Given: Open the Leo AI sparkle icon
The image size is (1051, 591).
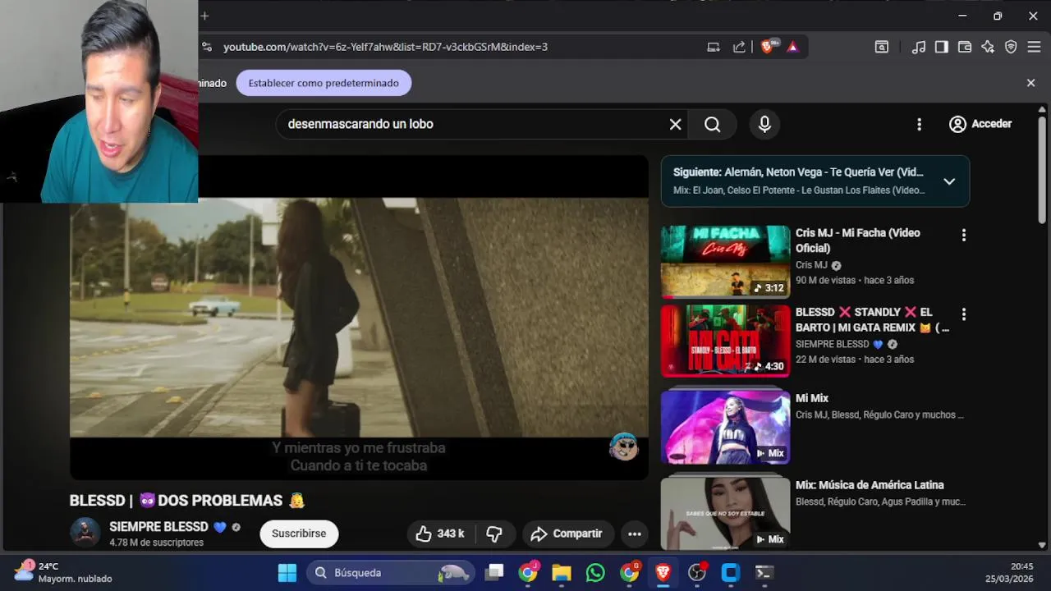Looking at the screenshot, I should pyautogui.click(x=988, y=47).
